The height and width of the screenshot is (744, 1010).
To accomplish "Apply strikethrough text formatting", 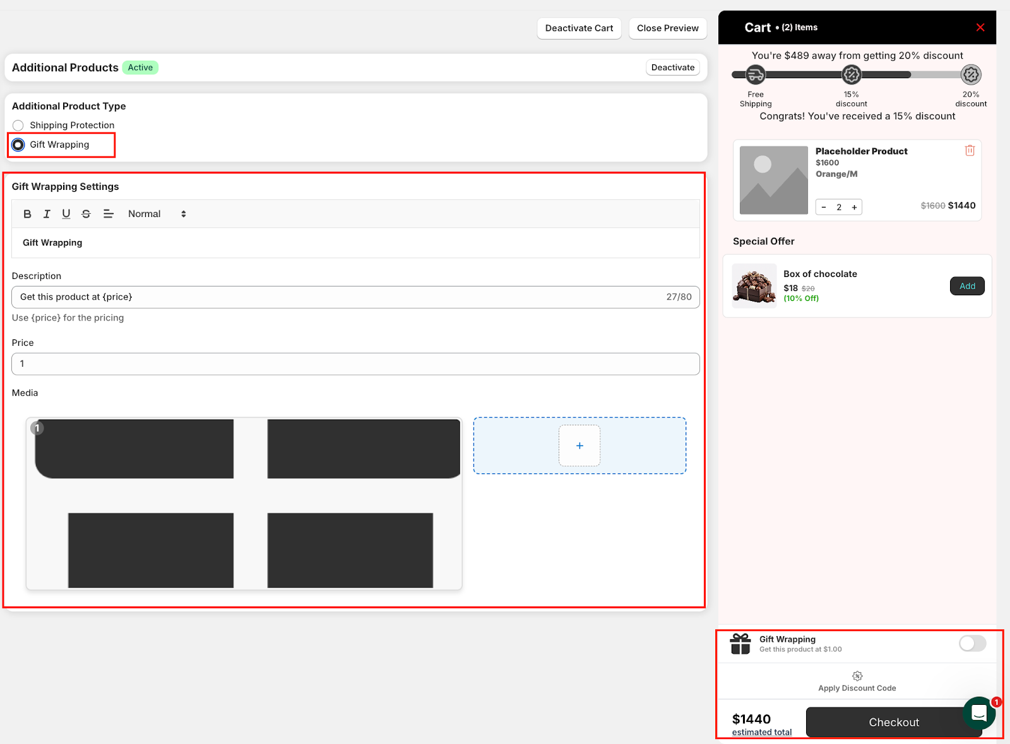I will point(86,214).
